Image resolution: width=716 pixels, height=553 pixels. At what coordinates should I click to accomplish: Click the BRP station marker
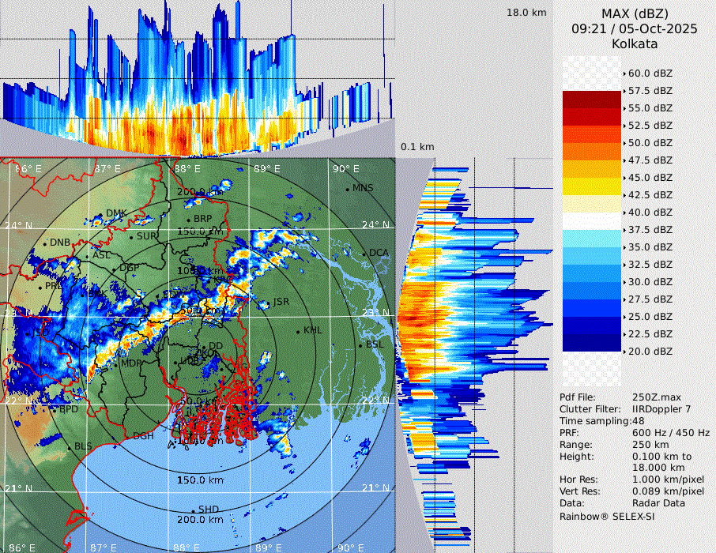(189, 220)
